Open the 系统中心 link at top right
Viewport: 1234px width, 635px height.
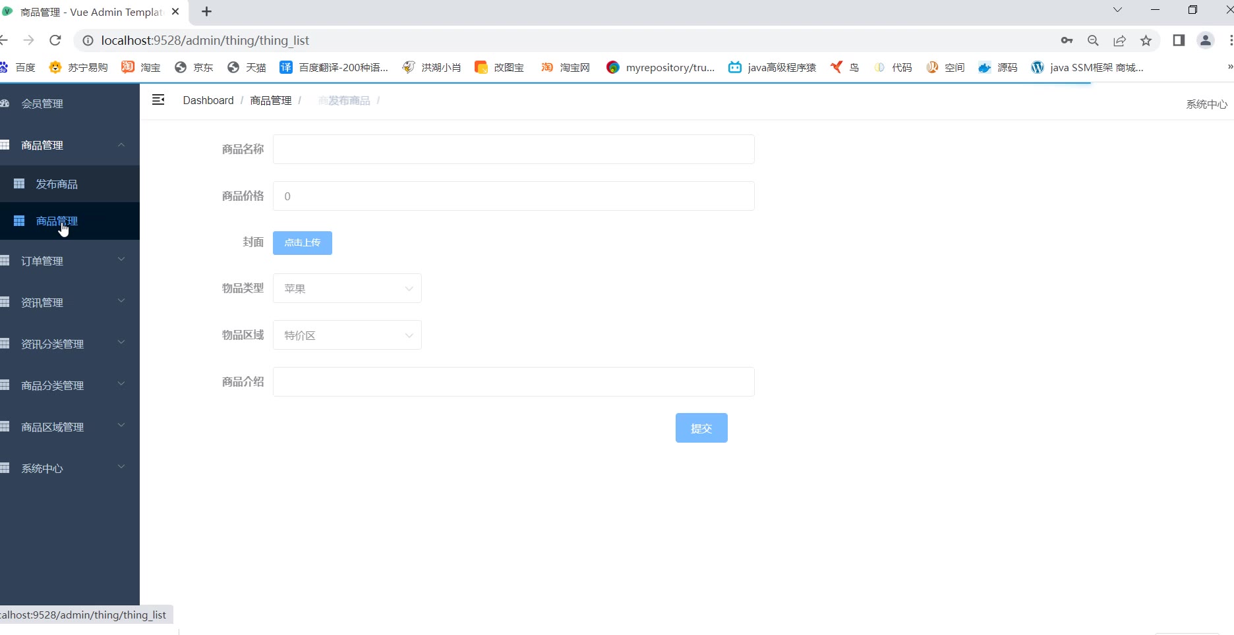[x=1206, y=104]
